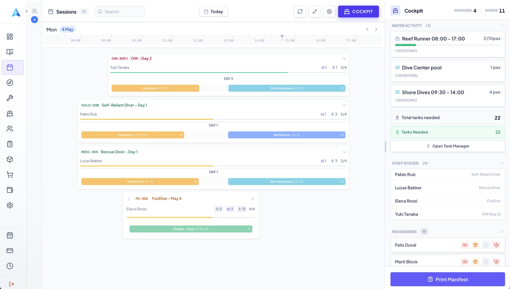510x289 pixels.
Task: Collapse the Self-Reliant Diver - Day 1 card
Action: (x=344, y=105)
